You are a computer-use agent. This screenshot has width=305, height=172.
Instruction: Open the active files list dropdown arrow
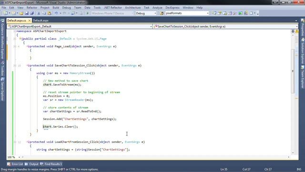[296, 21]
